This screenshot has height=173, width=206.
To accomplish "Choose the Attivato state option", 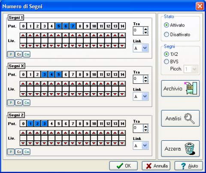I will [174, 25].
